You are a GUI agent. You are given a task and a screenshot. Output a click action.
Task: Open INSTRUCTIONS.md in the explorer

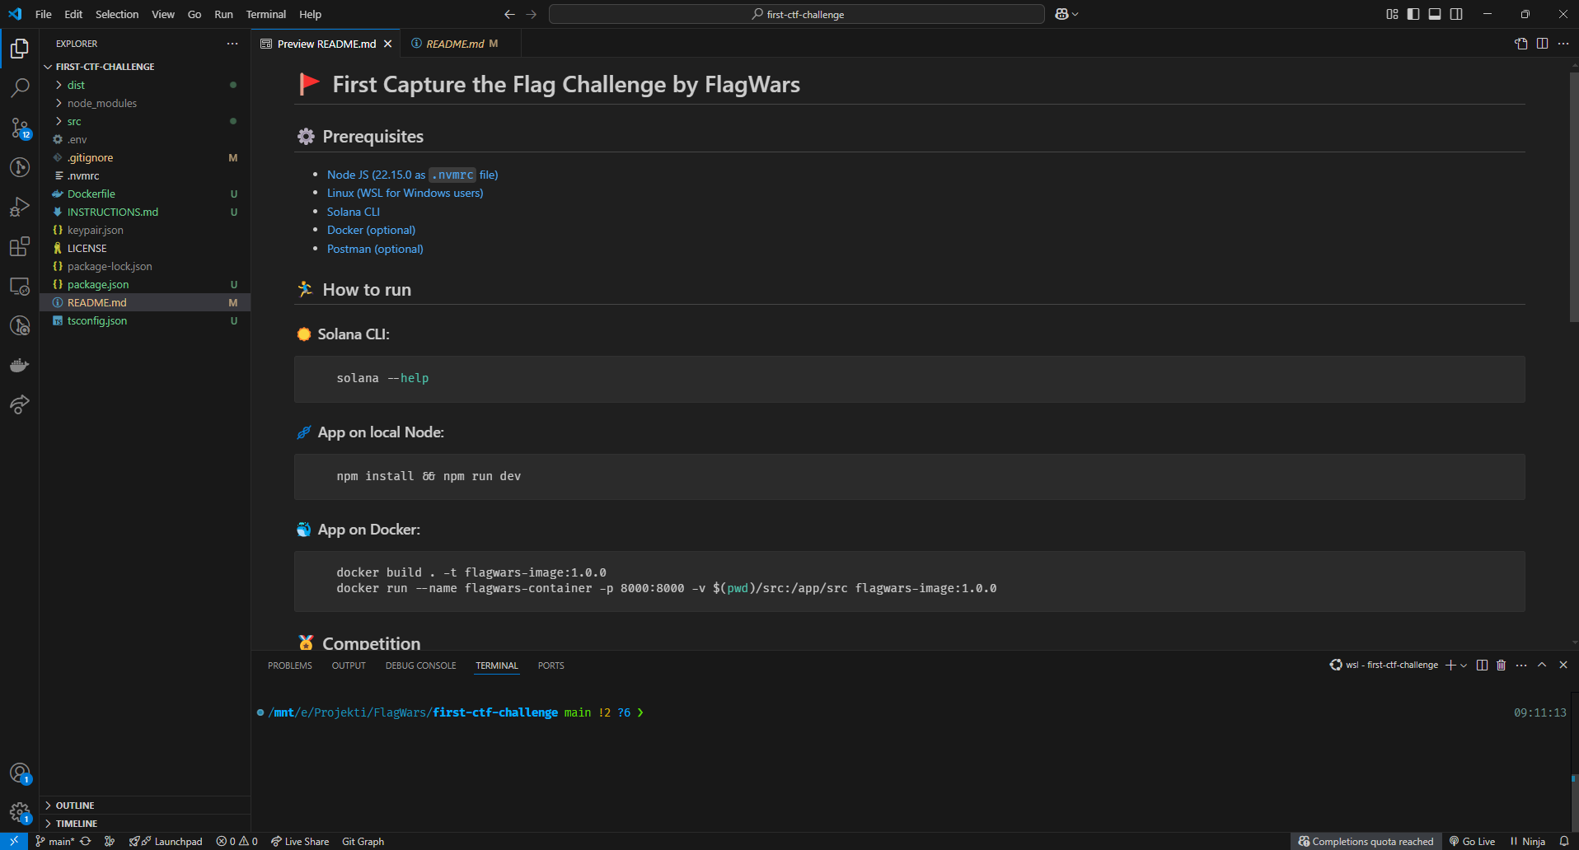tap(145, 212)
